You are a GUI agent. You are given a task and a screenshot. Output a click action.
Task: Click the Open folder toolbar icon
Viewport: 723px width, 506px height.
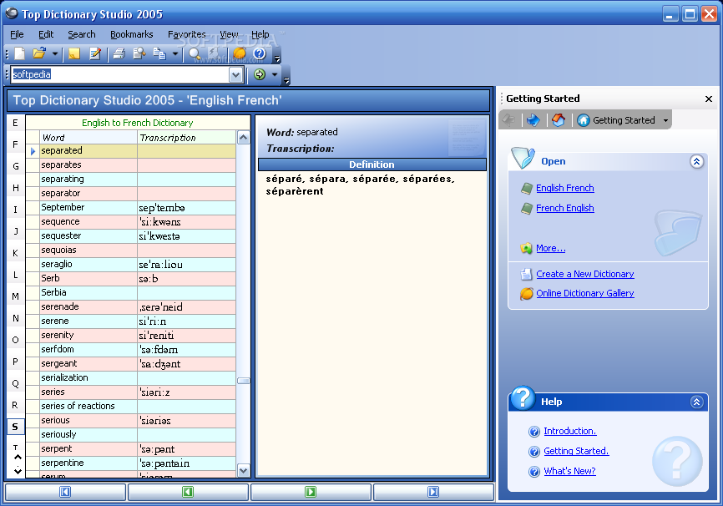(39, 54)
